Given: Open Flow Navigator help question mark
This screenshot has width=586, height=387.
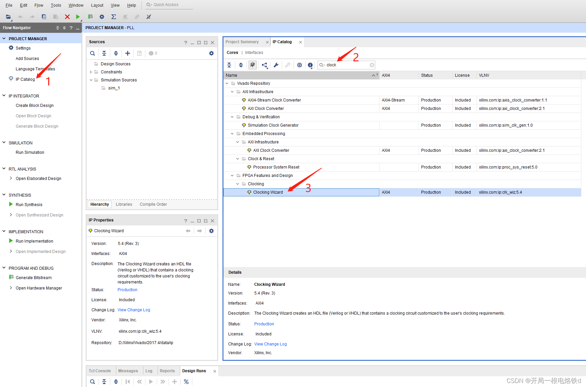Looking at the screenshot, I should click(x=71, y=28).
